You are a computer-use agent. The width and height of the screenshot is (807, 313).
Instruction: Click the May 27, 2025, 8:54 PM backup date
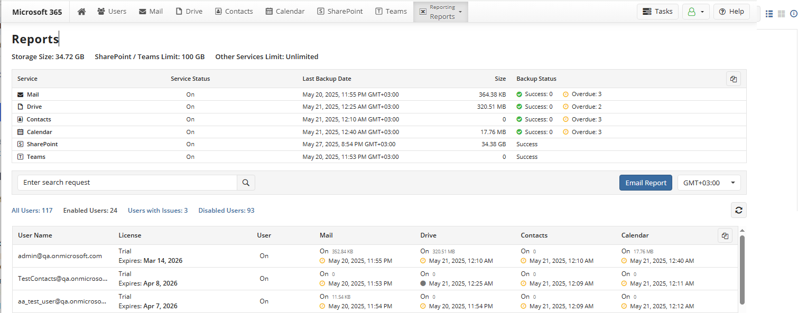pos(349,144)
